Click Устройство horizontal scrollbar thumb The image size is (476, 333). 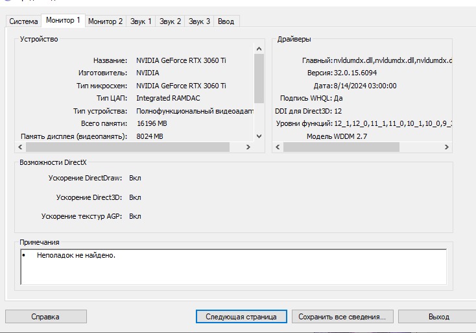pos(128,147)
